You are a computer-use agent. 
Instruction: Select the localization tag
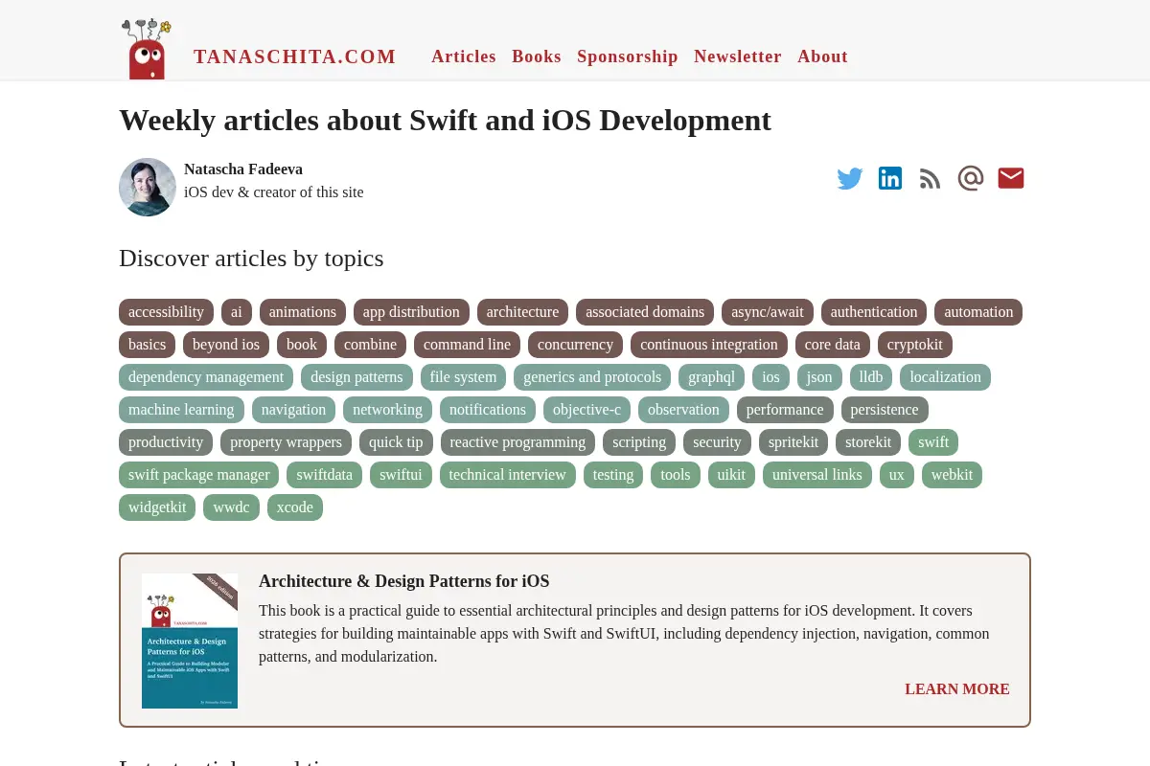click(x=945, y=377)
